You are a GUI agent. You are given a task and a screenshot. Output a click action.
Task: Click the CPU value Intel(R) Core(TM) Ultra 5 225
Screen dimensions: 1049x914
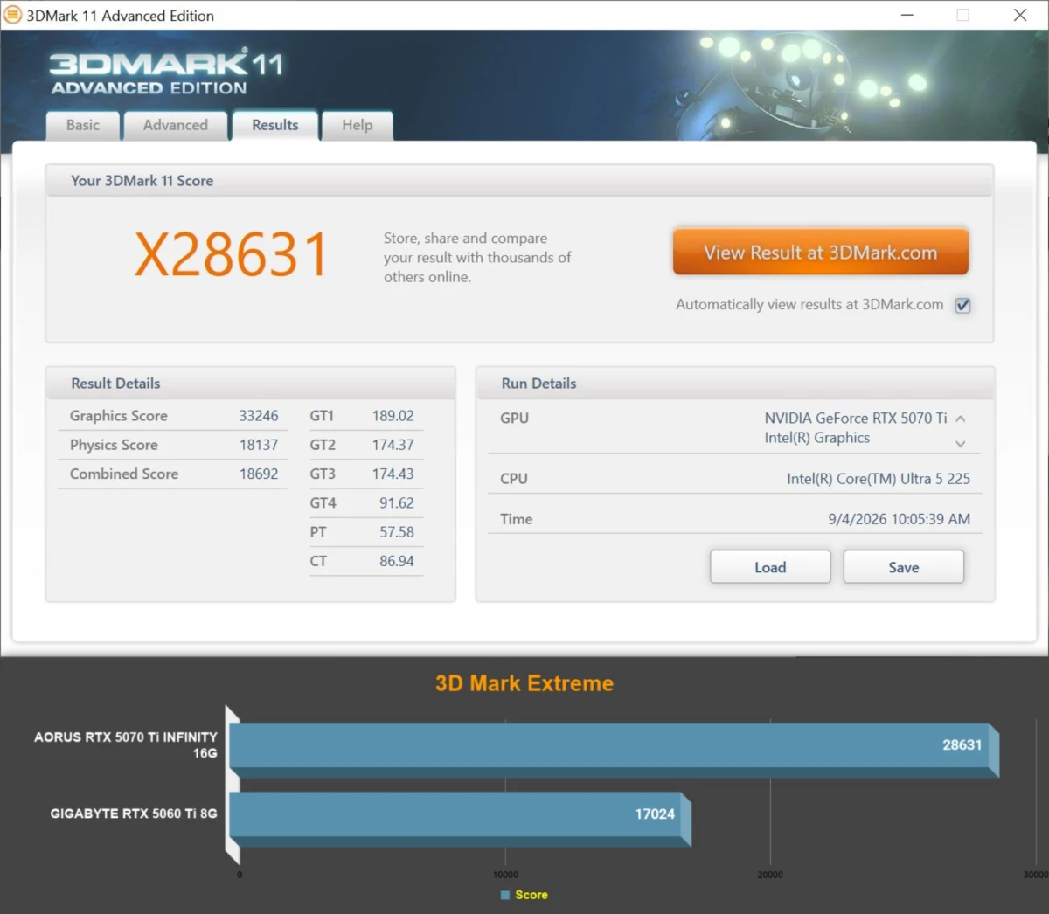click(879, 479)
